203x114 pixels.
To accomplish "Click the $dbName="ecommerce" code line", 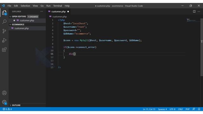I will pos(77,34).
